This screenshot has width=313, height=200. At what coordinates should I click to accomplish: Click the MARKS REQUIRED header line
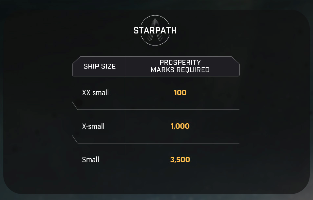click(180, 70)
